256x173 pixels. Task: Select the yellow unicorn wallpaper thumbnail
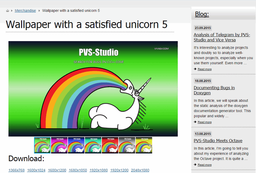[x=144, y=145]
